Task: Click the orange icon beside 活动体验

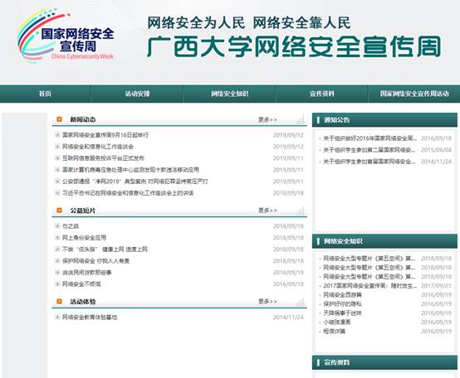Action: click(59, 301)
